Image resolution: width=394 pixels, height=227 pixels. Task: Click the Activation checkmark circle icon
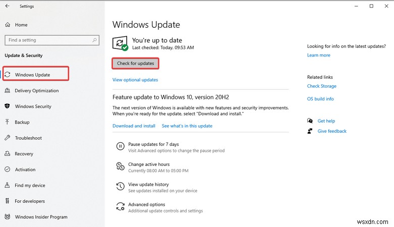pyautogui.click(x=8, y=169)
